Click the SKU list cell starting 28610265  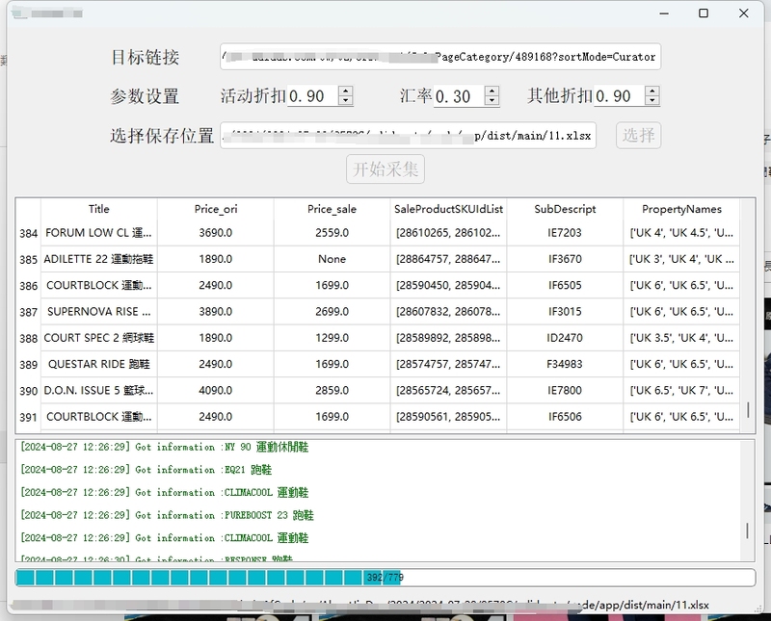click(448, 233)
